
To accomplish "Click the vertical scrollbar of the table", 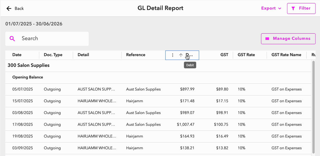I will pos(314,107).
